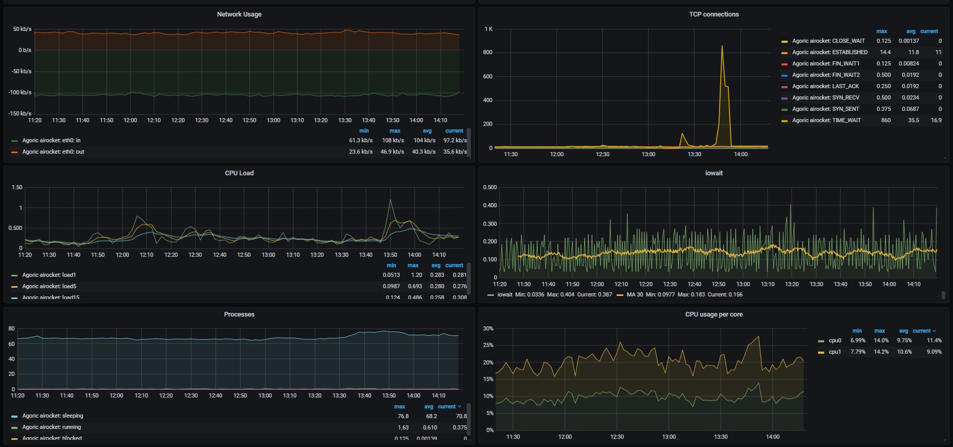Sort TCP connections legend by max

point(881,31)
